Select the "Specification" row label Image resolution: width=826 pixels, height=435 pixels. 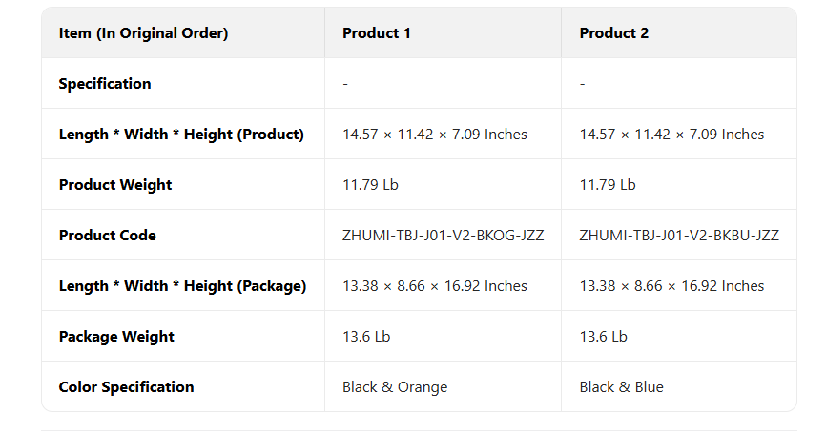(105, 84)
